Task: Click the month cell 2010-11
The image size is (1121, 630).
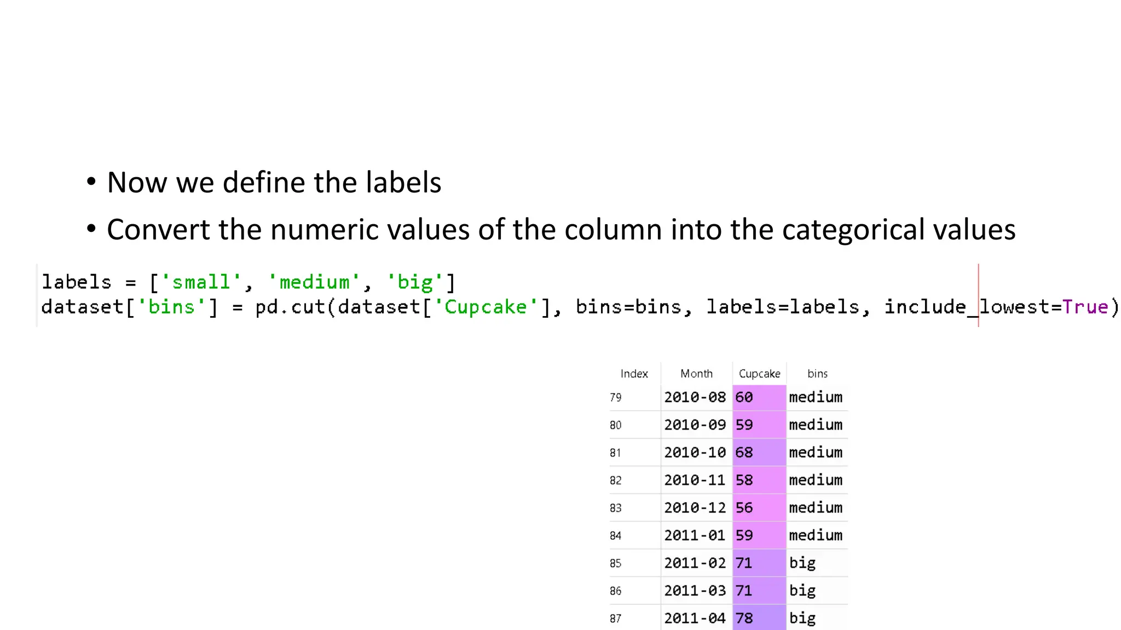Action: (x=695, y=480)
